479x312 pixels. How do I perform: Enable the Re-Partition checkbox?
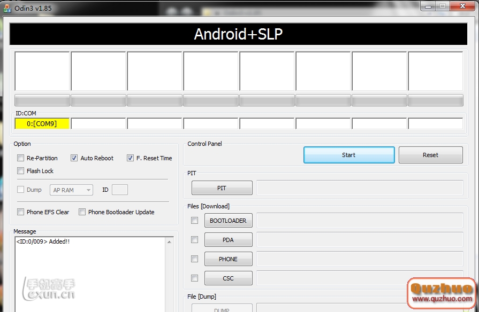20,158
